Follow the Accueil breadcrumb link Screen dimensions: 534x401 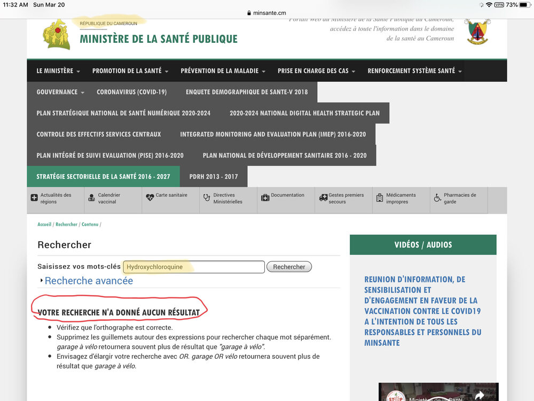44,225
